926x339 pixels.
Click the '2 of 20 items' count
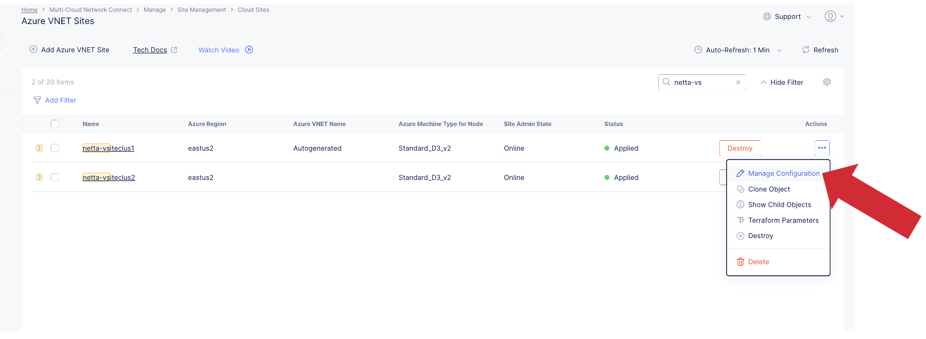53,82
